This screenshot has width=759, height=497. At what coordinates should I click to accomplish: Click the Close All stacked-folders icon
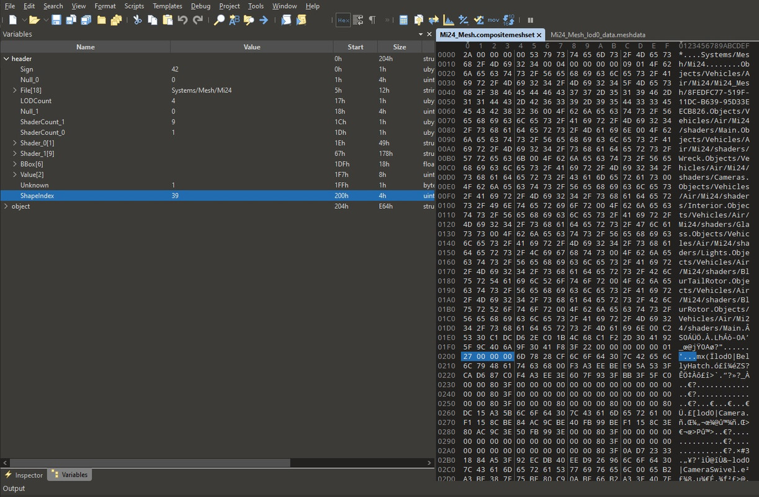tap(116, 20)
